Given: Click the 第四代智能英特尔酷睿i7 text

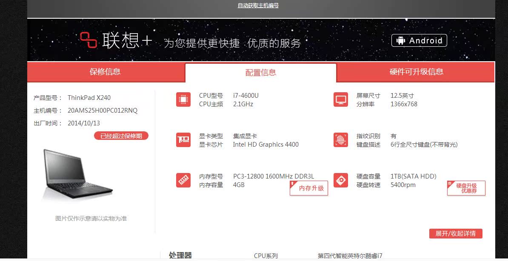Looking at the screenshot, I should pos(350,256).
